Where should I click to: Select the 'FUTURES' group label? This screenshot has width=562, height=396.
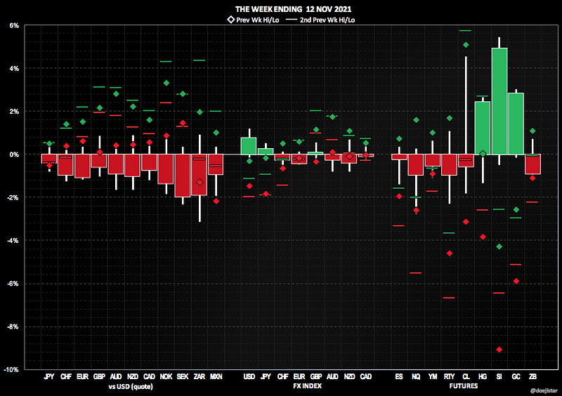[x=464, y=386]
